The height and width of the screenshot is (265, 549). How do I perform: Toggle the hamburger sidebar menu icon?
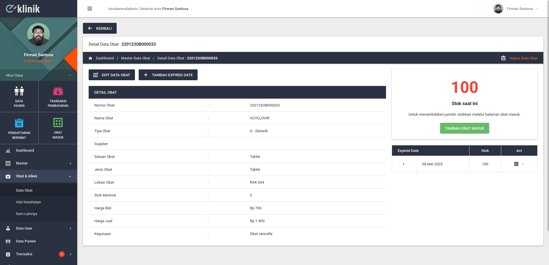90,9
